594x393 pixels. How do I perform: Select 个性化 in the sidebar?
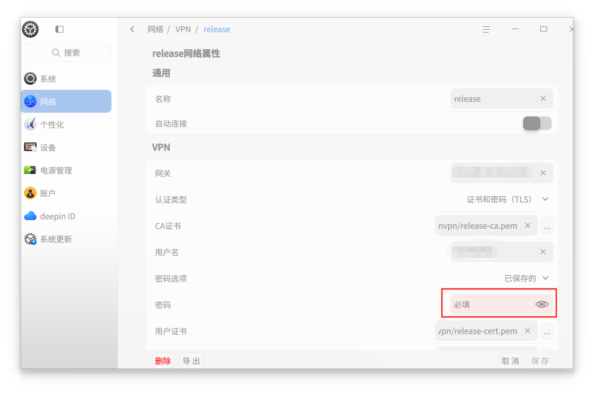tap(66, 124)
